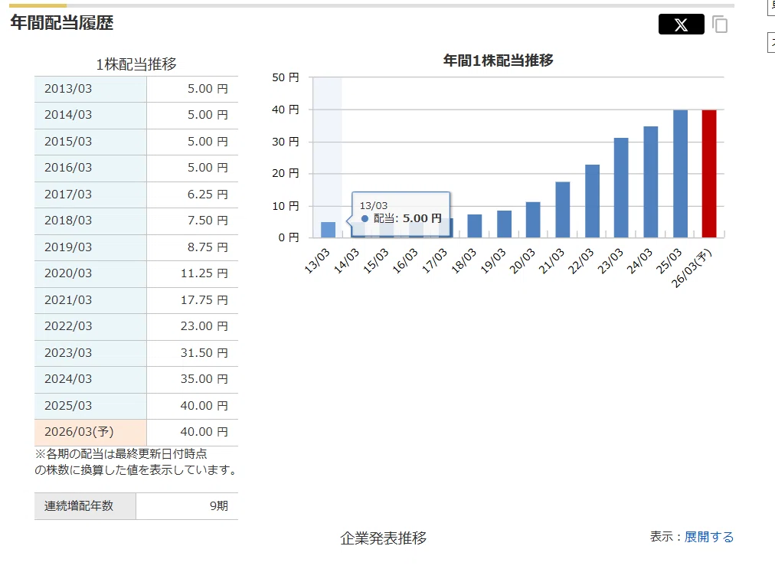Screen dimensions: 775x569
Task: Select the 2024/03 table cell
Action: pos(90,380)
